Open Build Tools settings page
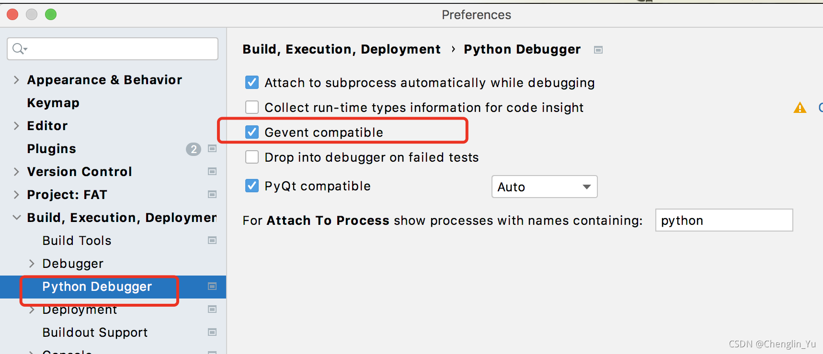 [x=77, y=241]
